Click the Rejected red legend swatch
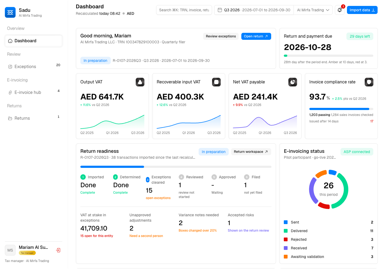387x269 pixels. click(x=286, y=239)
